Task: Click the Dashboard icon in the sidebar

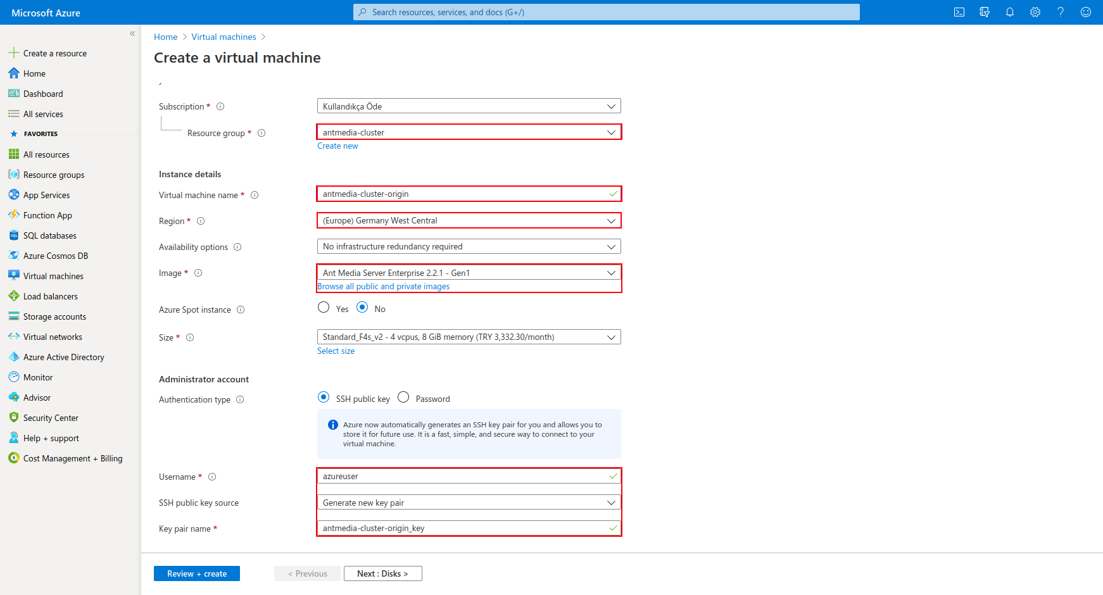Action: point(14,94)
